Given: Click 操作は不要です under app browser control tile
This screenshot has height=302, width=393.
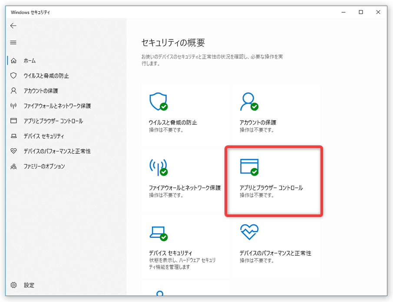Looking at the screenshot, I should (257, 195).
